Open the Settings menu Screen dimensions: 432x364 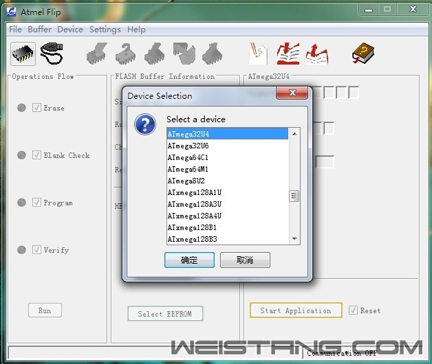click(105, 29)
